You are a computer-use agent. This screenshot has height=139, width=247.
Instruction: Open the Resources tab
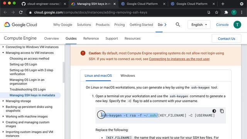(x=132, y=39)
